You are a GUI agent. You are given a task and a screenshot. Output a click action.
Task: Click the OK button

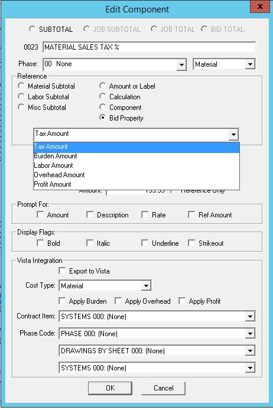[110, 388]
